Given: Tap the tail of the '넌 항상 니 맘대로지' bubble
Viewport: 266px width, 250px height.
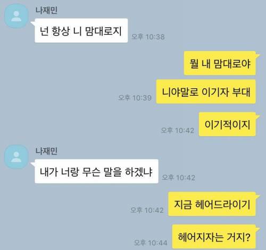Looking at the screenshot, I should (x=32, y=23).
